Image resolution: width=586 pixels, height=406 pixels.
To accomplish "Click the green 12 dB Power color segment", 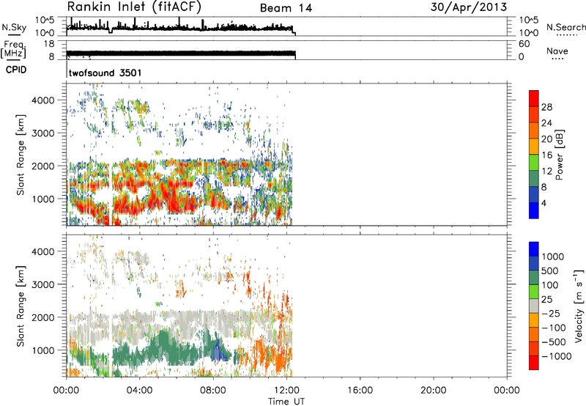I will [x=534, y=162].
